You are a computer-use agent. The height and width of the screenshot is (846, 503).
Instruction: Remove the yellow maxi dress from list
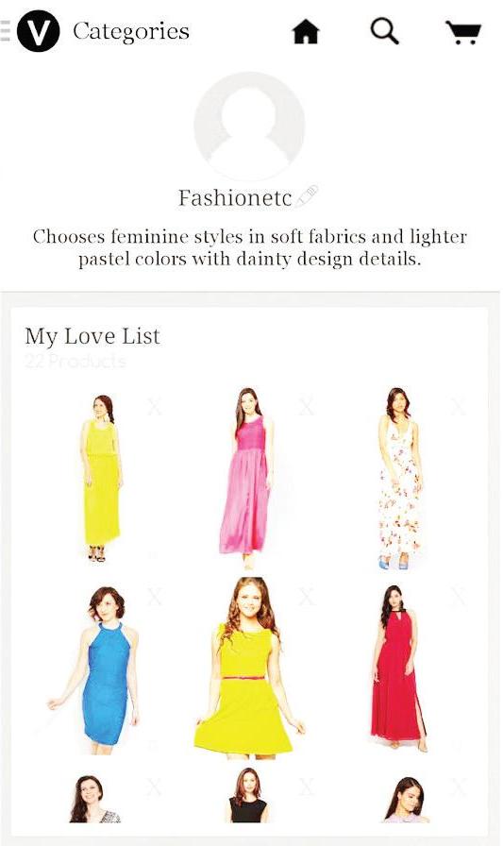154,406
